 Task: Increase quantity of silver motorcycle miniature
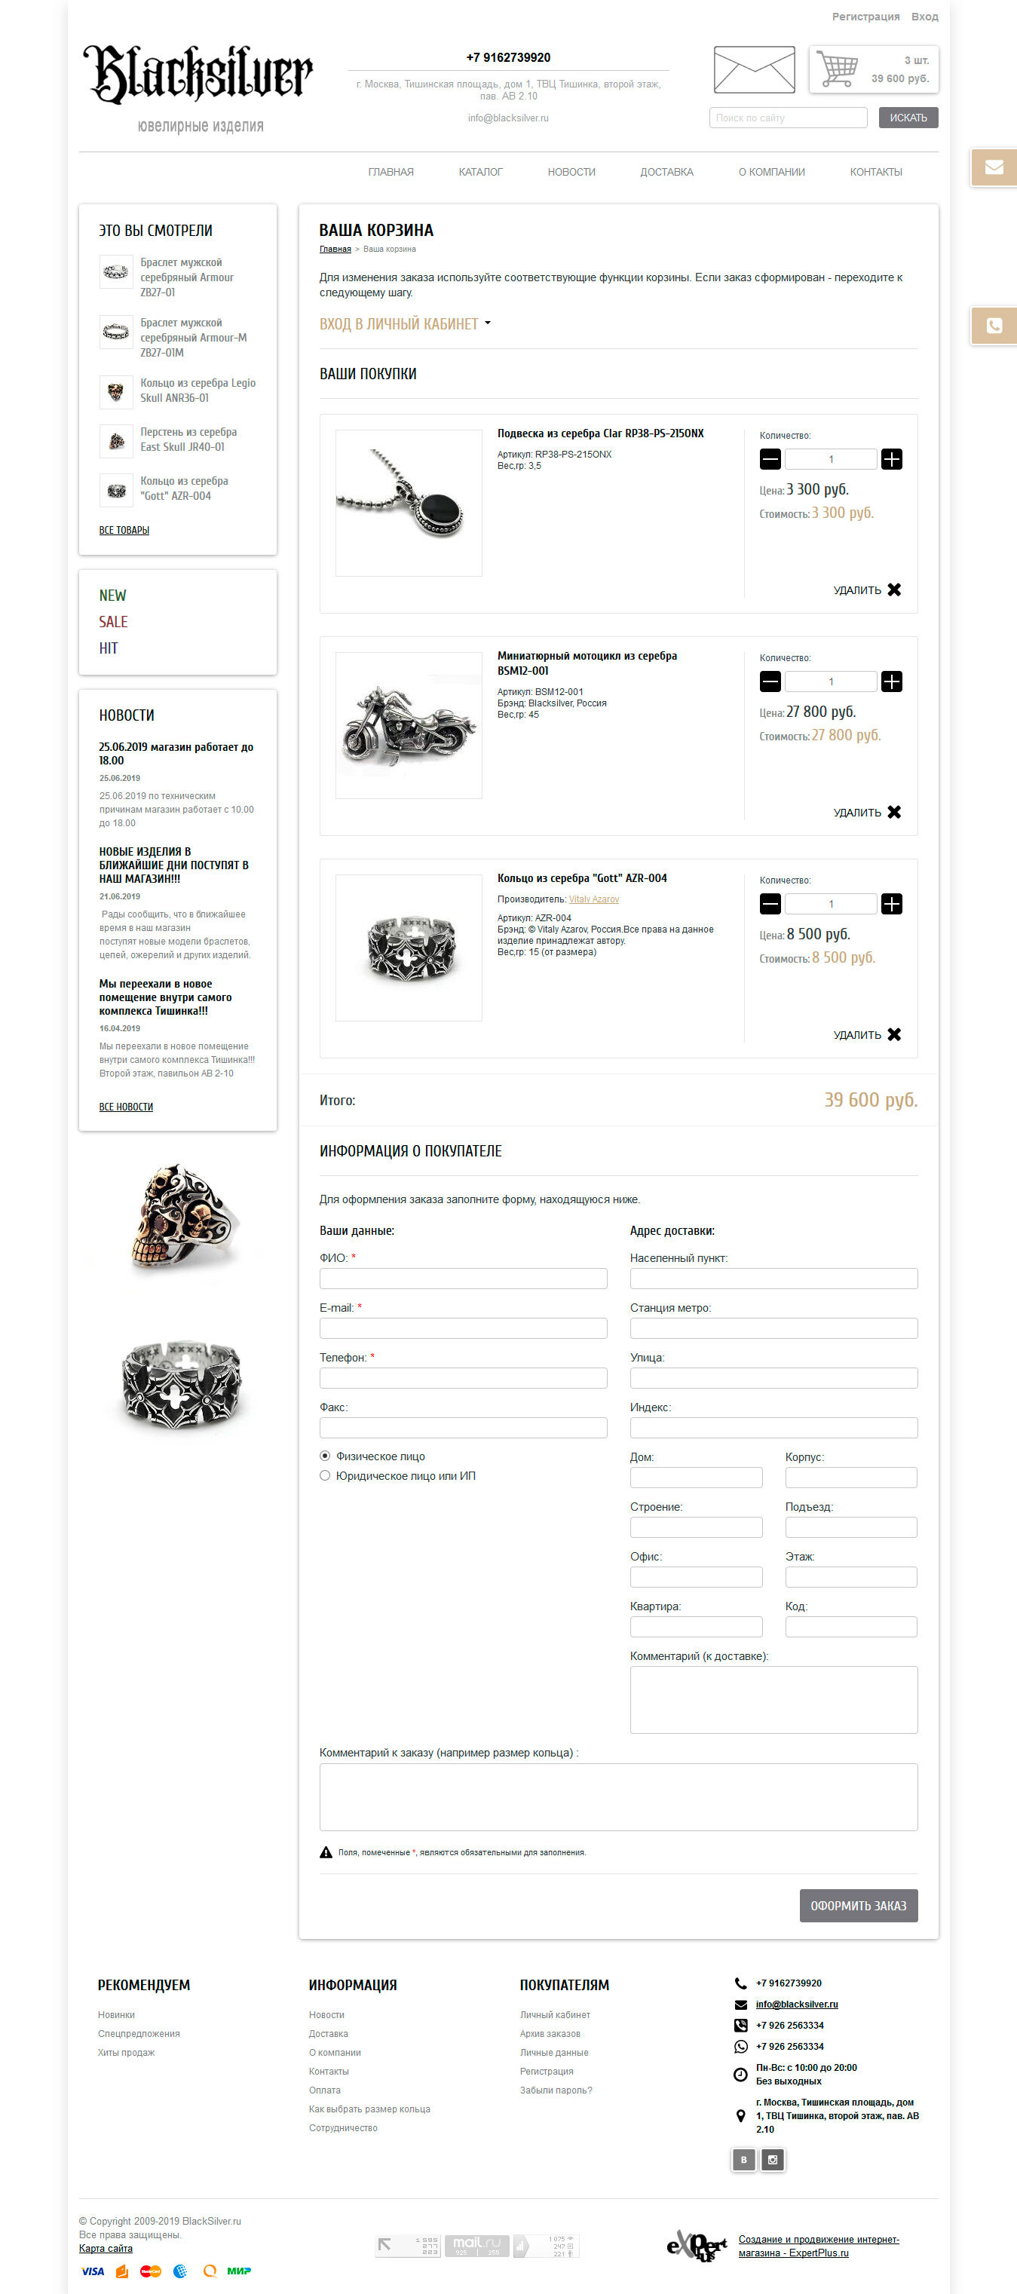pos(891,681)
